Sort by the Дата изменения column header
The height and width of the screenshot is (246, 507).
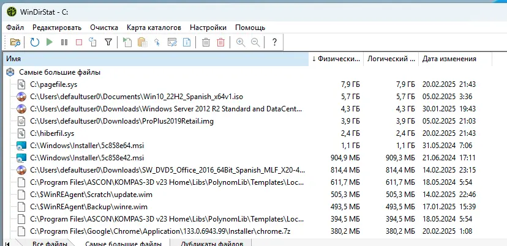pyautogui.click(x=456, y=59)
